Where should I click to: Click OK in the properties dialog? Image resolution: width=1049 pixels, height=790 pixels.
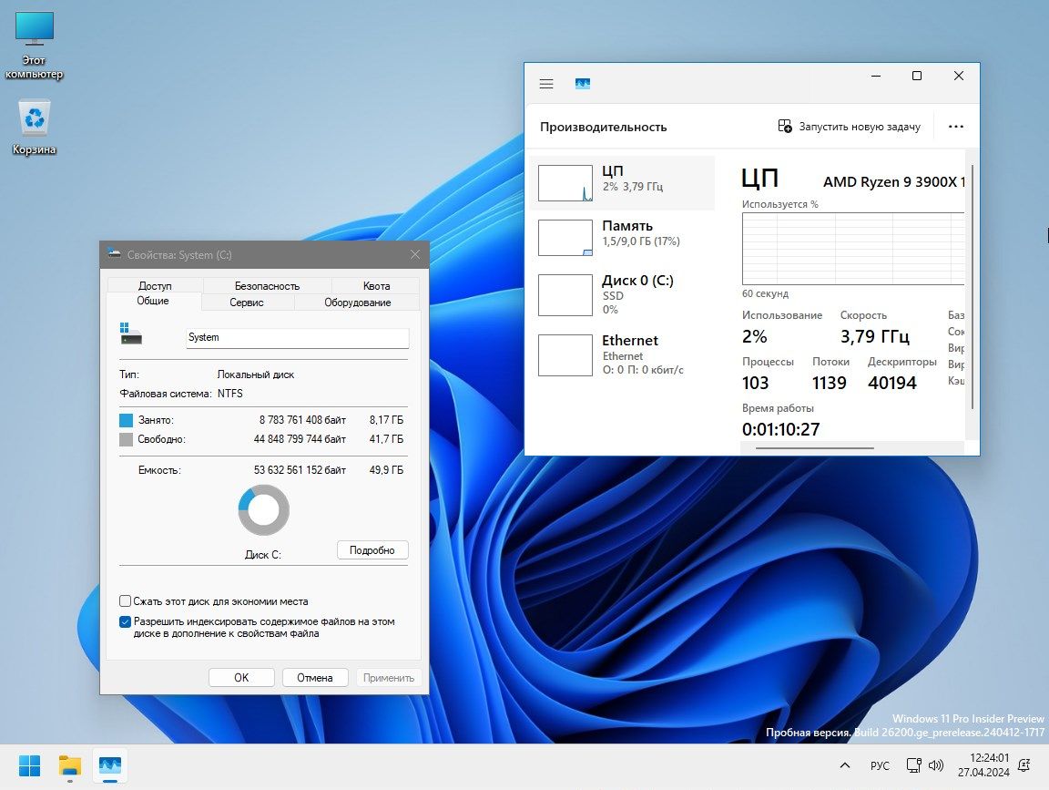[x=241, y=678]
